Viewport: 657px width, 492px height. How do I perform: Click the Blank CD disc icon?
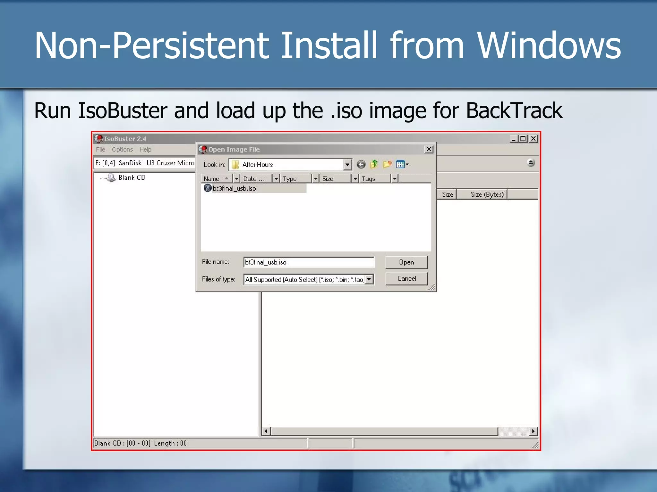tap(111, 177)
